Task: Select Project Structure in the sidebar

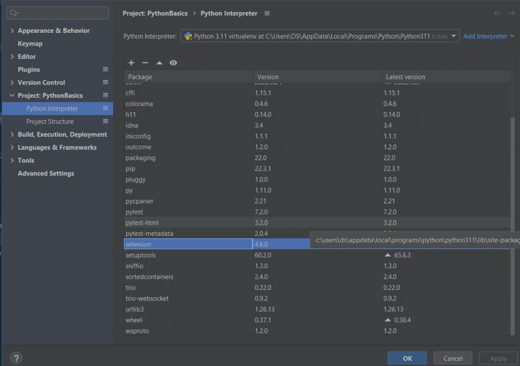Action: [x=50, y=122]
